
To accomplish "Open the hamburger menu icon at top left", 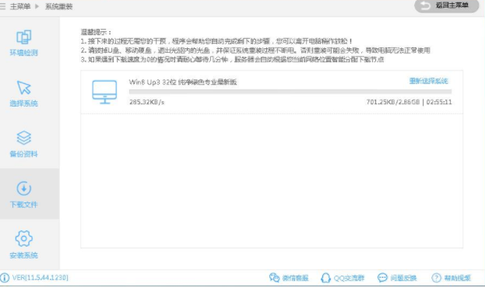I will [x=3, y=6].
